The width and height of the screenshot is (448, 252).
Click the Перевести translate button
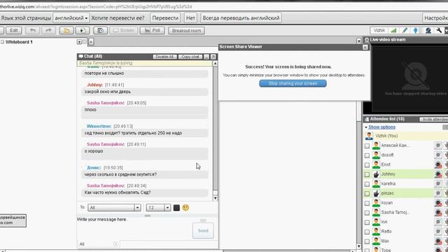point(165,17)
